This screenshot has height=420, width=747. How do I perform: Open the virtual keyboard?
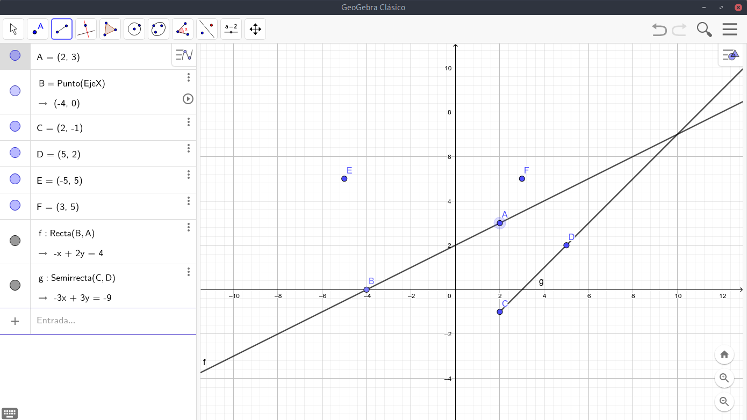(10, 414)
